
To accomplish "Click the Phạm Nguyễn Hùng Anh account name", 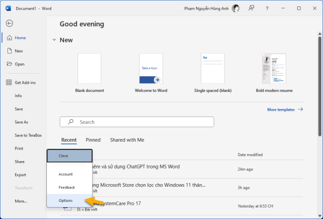I will (206, 9).
